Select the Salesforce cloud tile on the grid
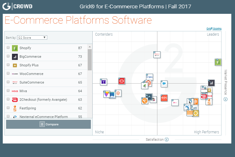Viewport: 235px width, 157px height. coord(164,84)
